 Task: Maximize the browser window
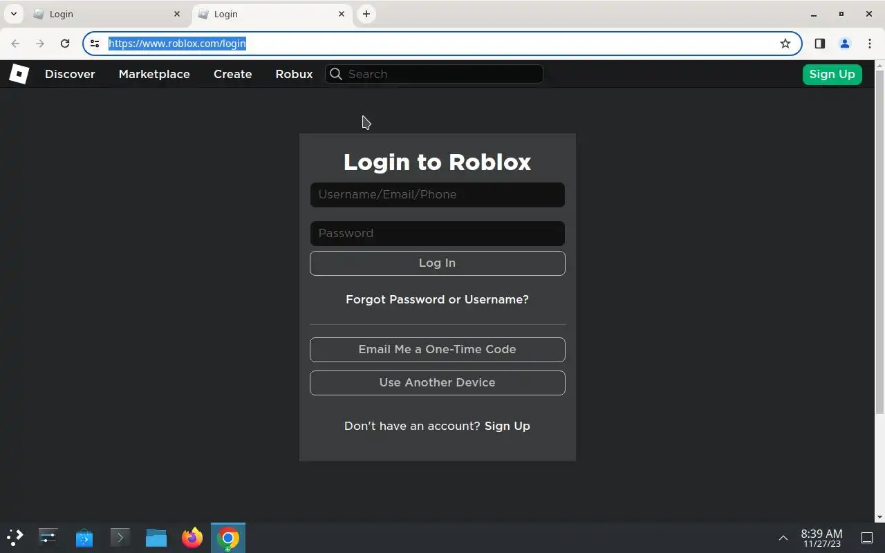click(841, 14)
